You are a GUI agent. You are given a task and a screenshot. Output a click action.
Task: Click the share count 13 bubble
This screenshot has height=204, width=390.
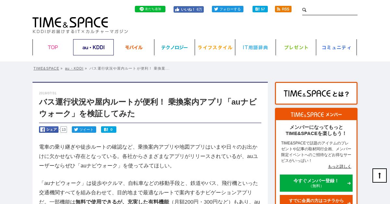point(64,130)
